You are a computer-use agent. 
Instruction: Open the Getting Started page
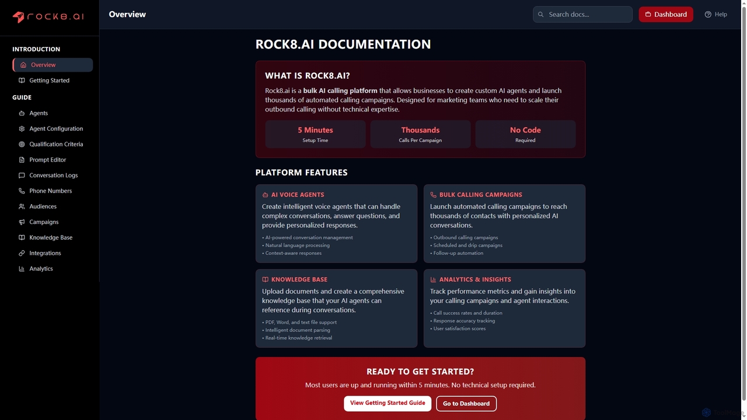coord(53,80)
